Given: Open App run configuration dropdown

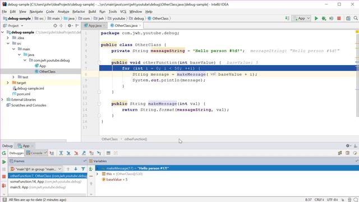Looking at the screenshot, I should pyautogui.click(x=301, y=19).
